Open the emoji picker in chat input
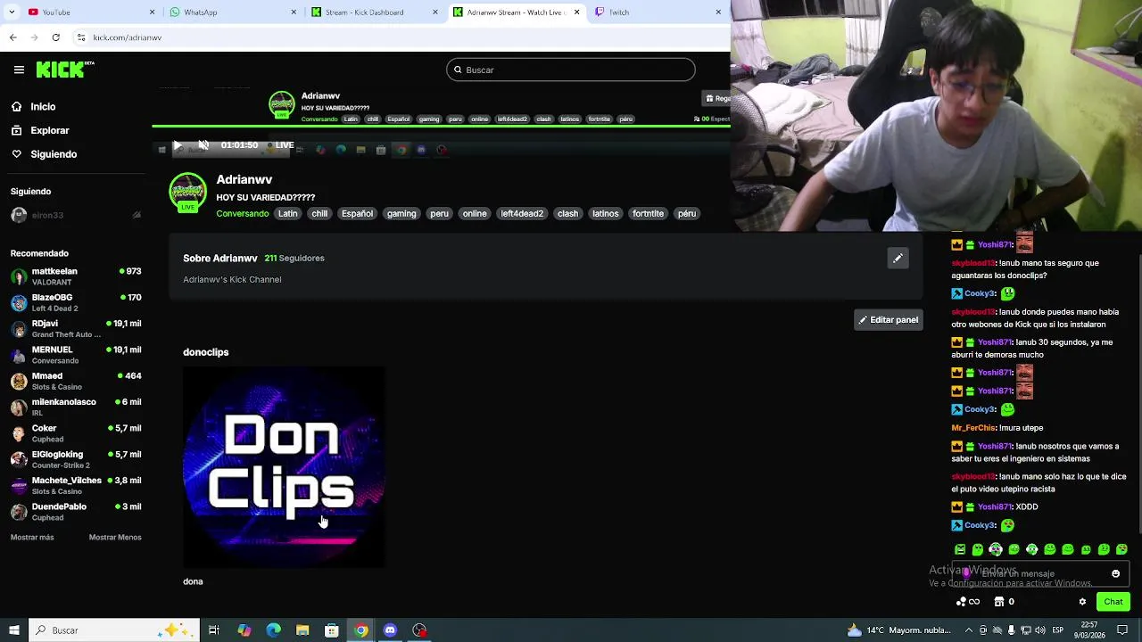Image resolution: width=1142 pixels, height=642 pixels. (x=1115, y=574)
